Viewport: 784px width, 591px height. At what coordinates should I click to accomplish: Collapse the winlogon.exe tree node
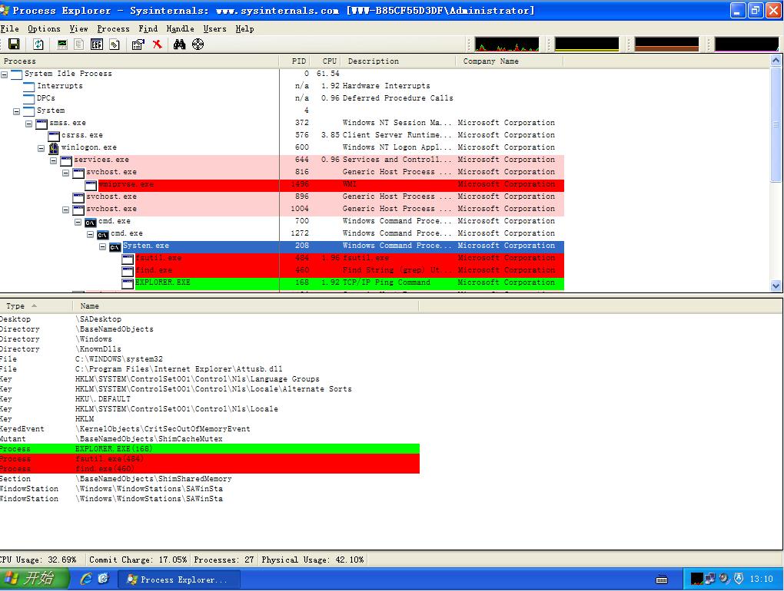point(41,148)
